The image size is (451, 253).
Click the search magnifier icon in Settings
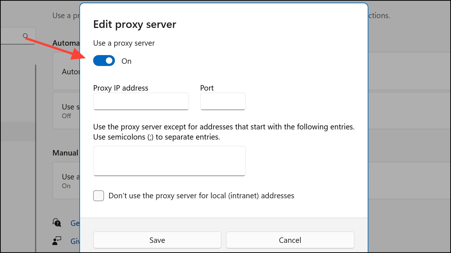(25, 36)
